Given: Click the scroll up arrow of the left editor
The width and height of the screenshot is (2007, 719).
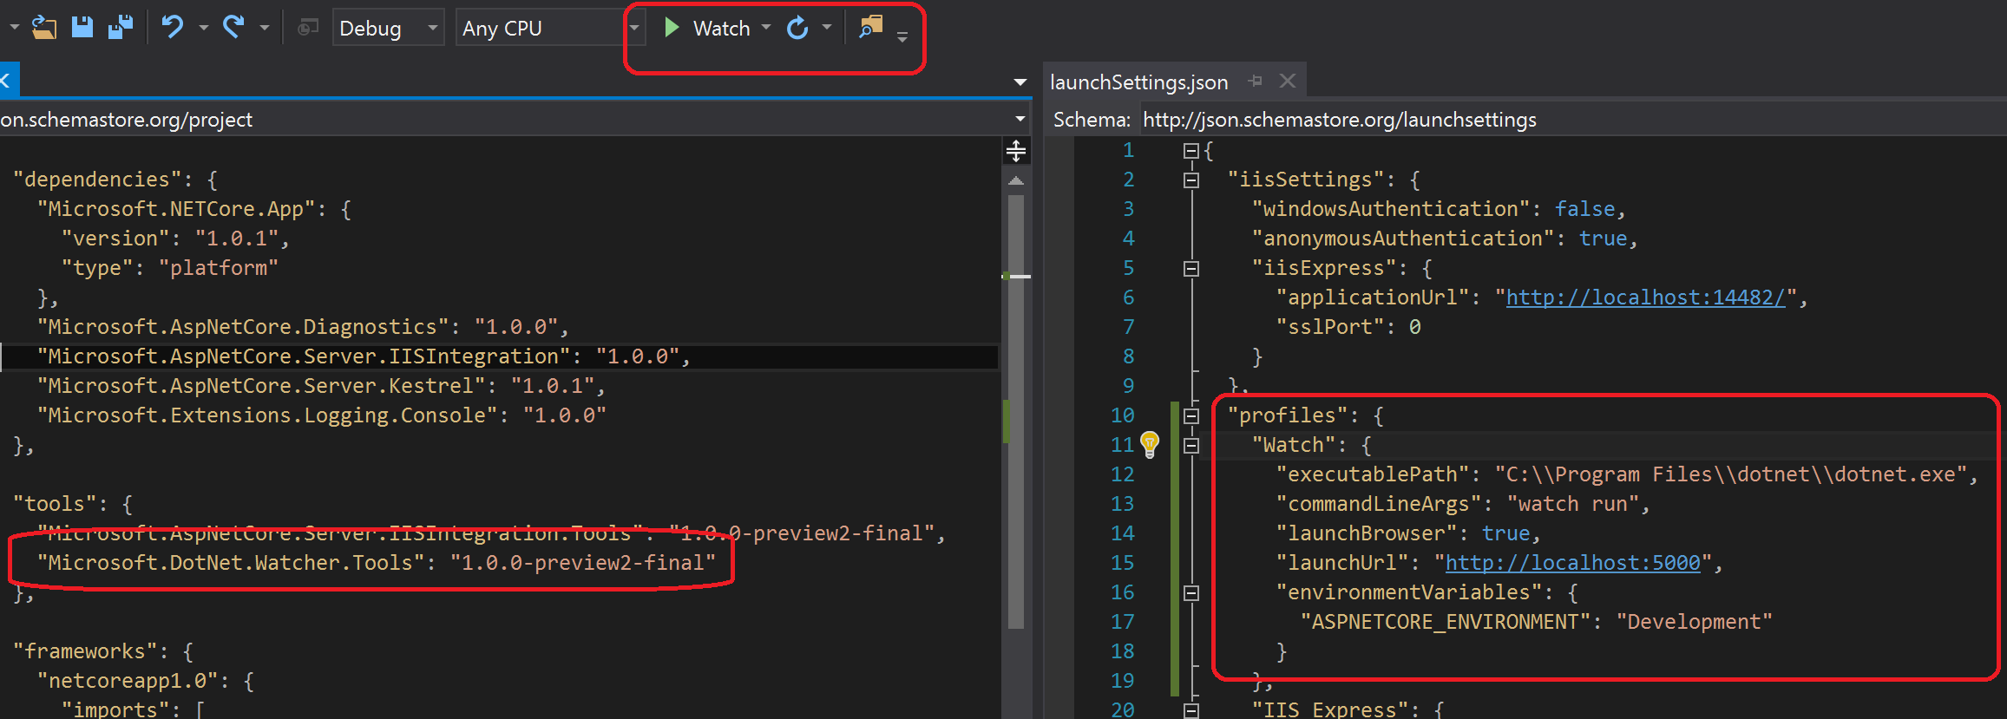Looking at the screenshot, I should click(x=1016, y=181).
